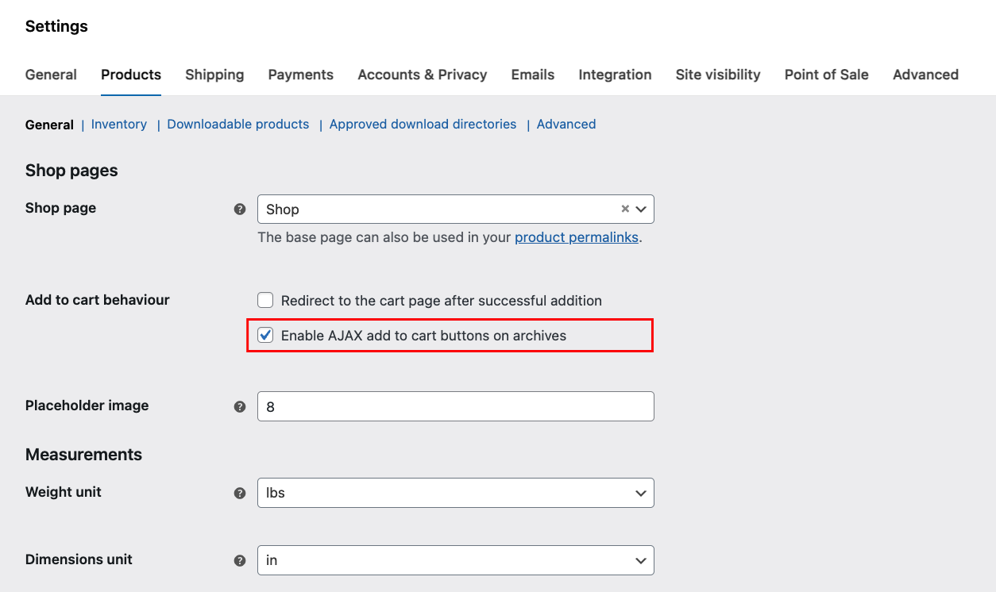
Task: Select the General sub-section under Products
Action: (49, 125)
